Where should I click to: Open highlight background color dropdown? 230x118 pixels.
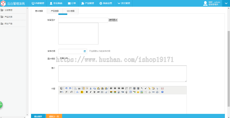tap(82, 92)
